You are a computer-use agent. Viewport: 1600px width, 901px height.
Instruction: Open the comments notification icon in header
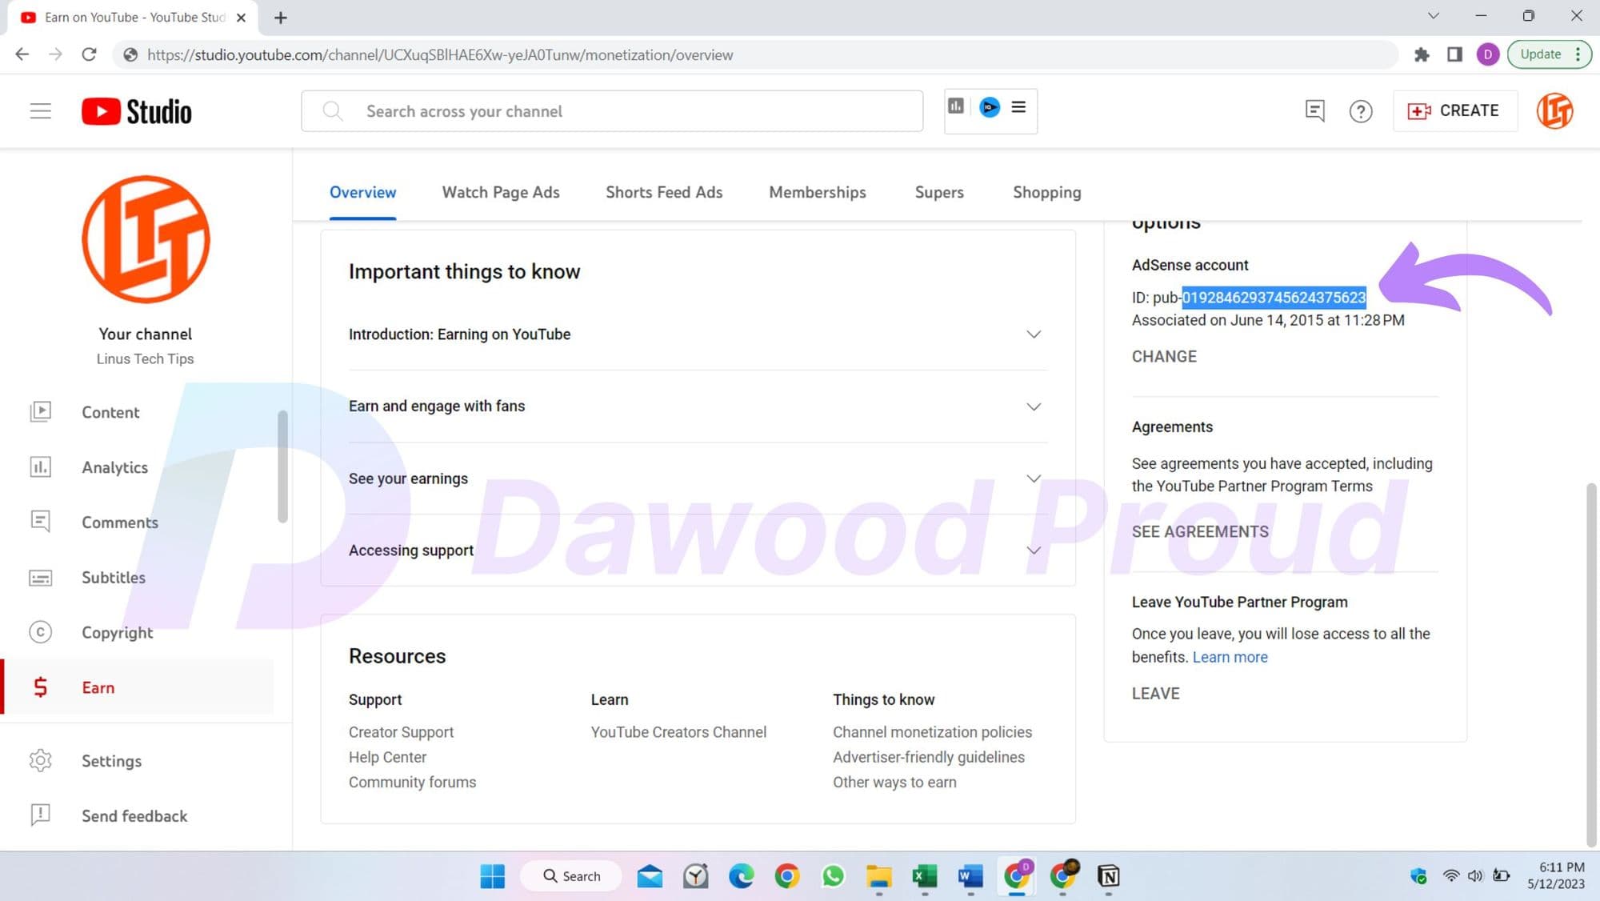pyautogui.click(x=1314, y=111)
